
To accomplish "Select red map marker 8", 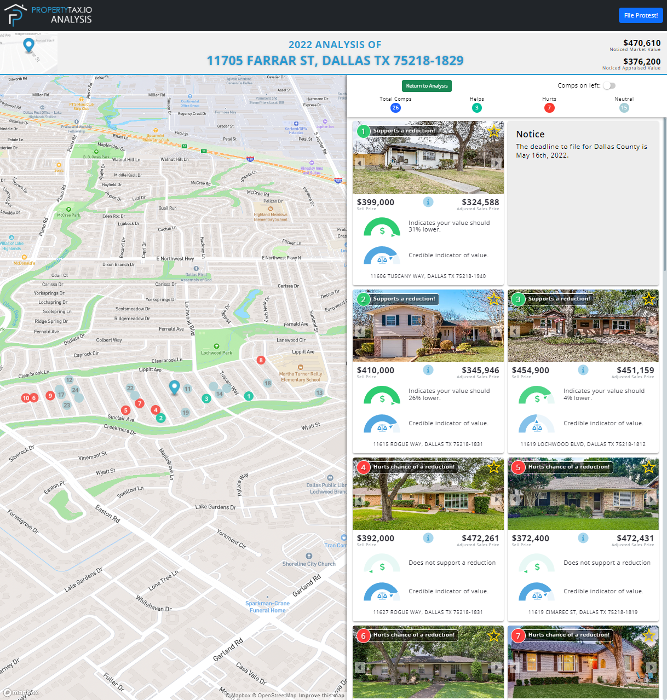I will 261,360.
